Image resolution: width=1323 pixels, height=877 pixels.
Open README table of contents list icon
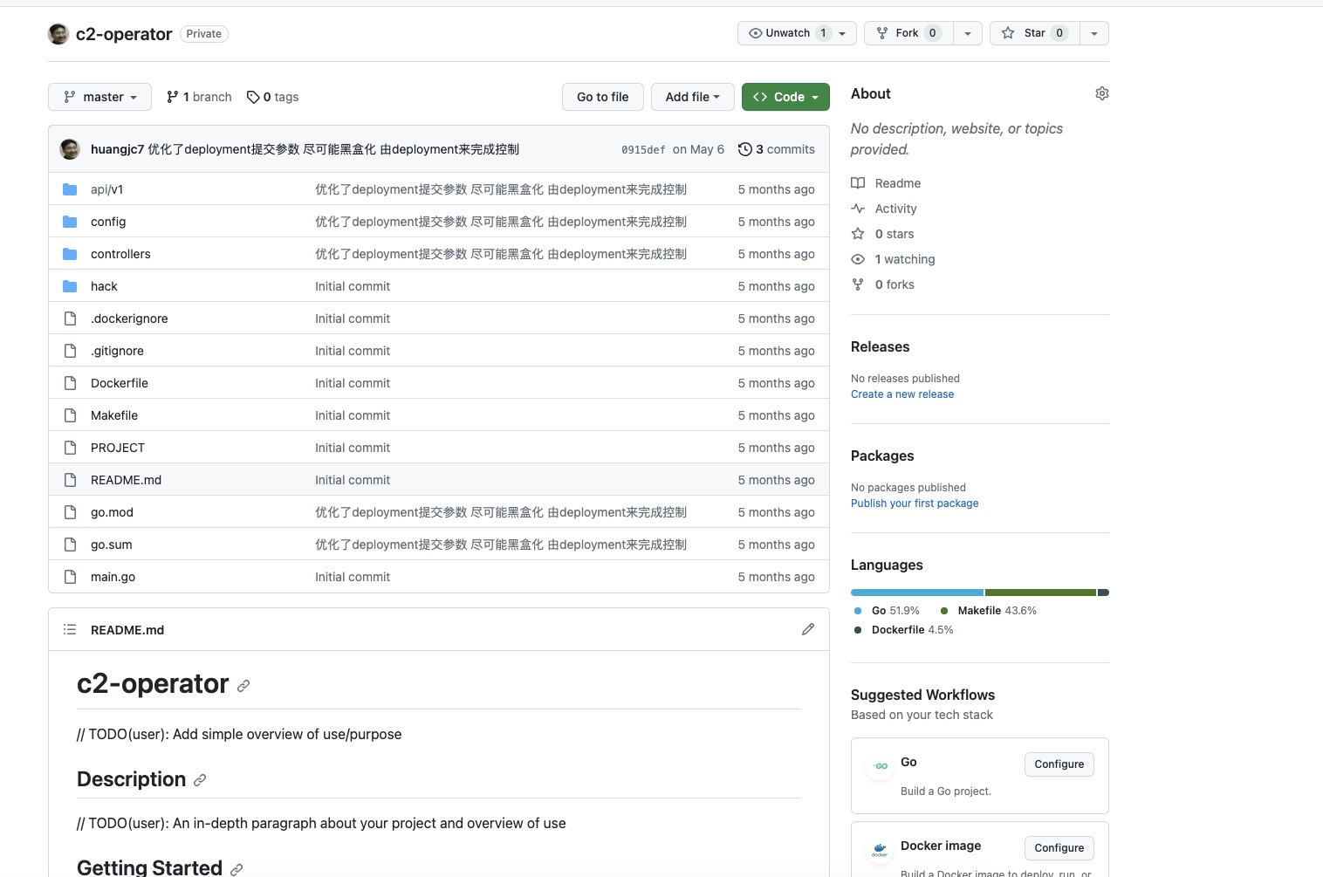(x=70, y=629)
